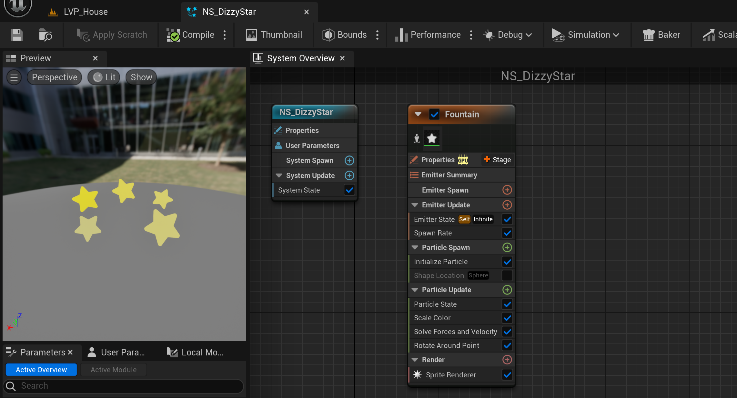737x398 pixels.
Task: Collapse the Emitter Update section
Action: (415, 205)
